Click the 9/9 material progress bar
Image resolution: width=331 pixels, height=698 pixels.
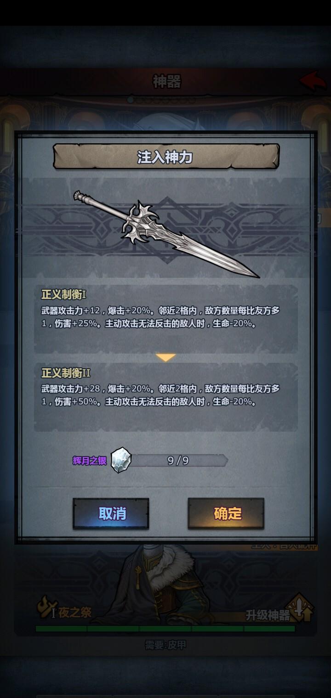pyautogui.click(x=179, y=461)
